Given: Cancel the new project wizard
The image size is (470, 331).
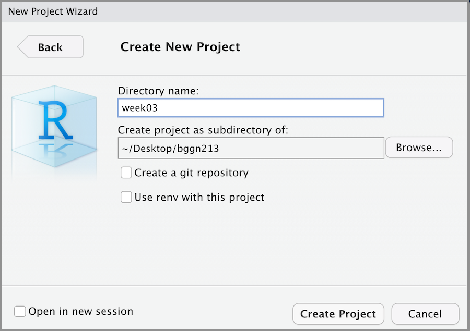Looking at the screenshot, I should click(425, 314).
